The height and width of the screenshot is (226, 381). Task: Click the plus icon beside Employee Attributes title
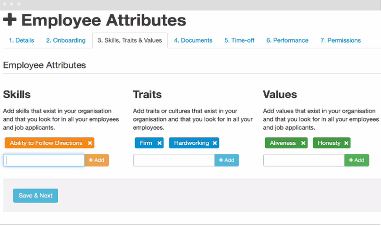tap(10, 20)
